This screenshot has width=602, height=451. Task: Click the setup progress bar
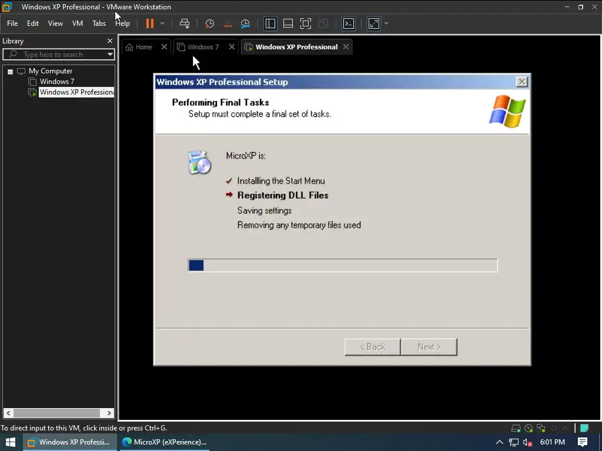pos(343,265)
